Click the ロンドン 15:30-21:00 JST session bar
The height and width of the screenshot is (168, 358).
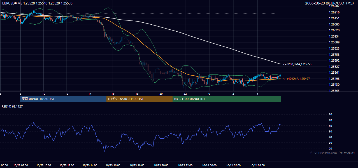coord(139,99)
